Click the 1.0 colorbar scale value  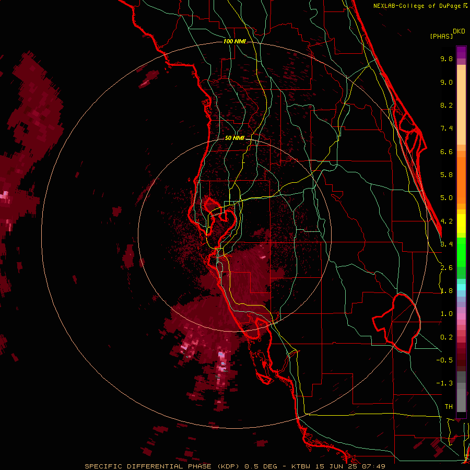click(x=446, y=314)
